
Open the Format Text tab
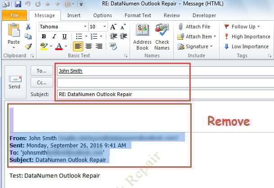138,15
